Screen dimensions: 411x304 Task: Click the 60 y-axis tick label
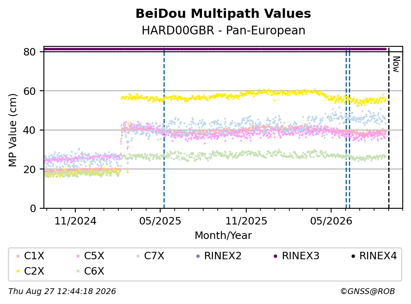tap(29, 91)
